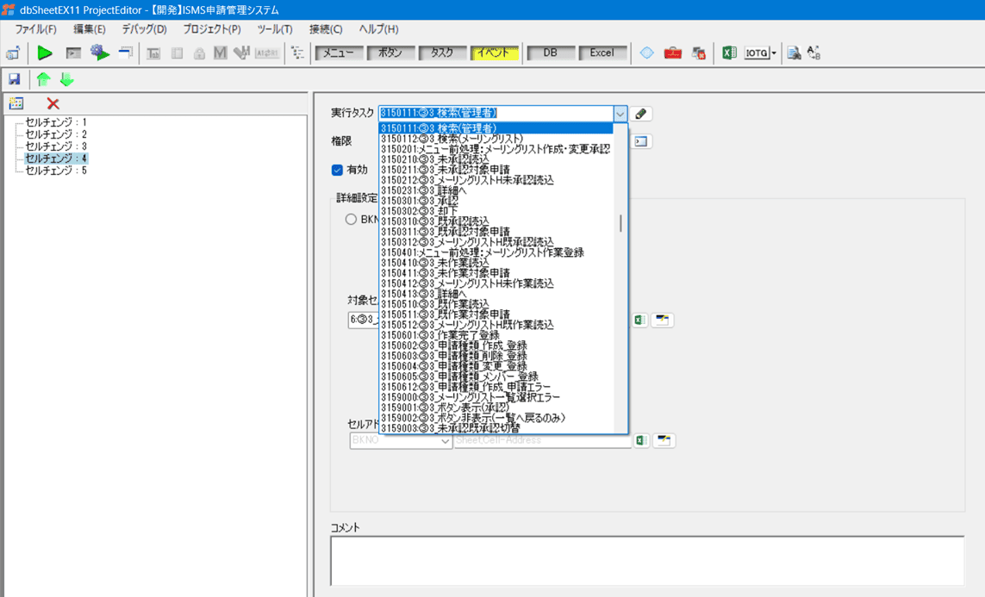This screenshot has width=985, height=597.
Task: Open the プロジェクト(P) menu
Action: (211, 29)
